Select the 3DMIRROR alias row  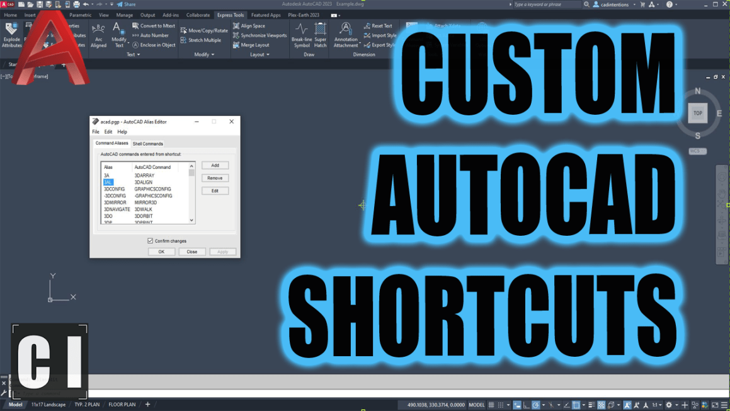[x=115, y=202]
